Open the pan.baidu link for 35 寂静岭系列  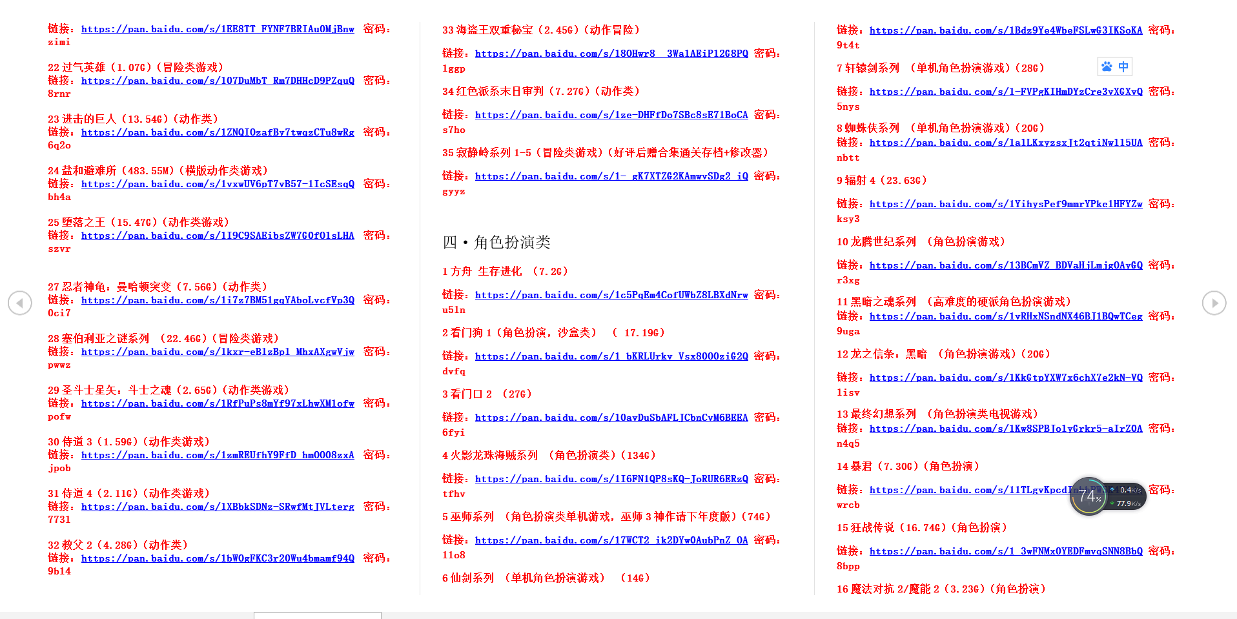coord(611,176)
